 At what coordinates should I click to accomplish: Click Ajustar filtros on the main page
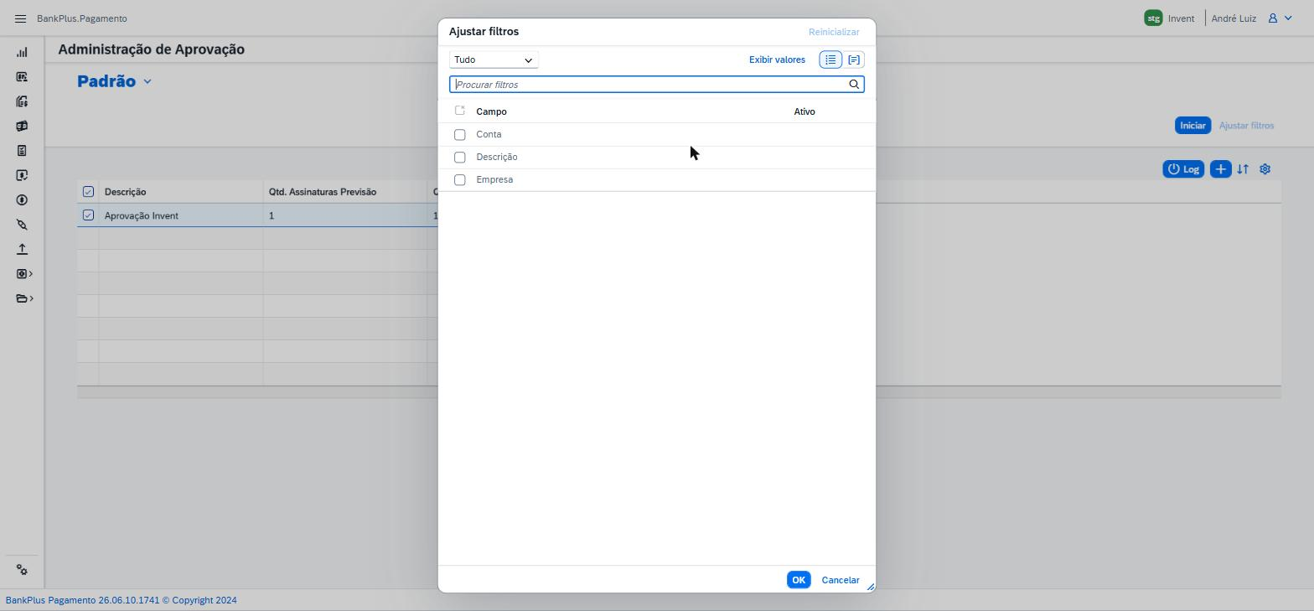point(1246,126)
